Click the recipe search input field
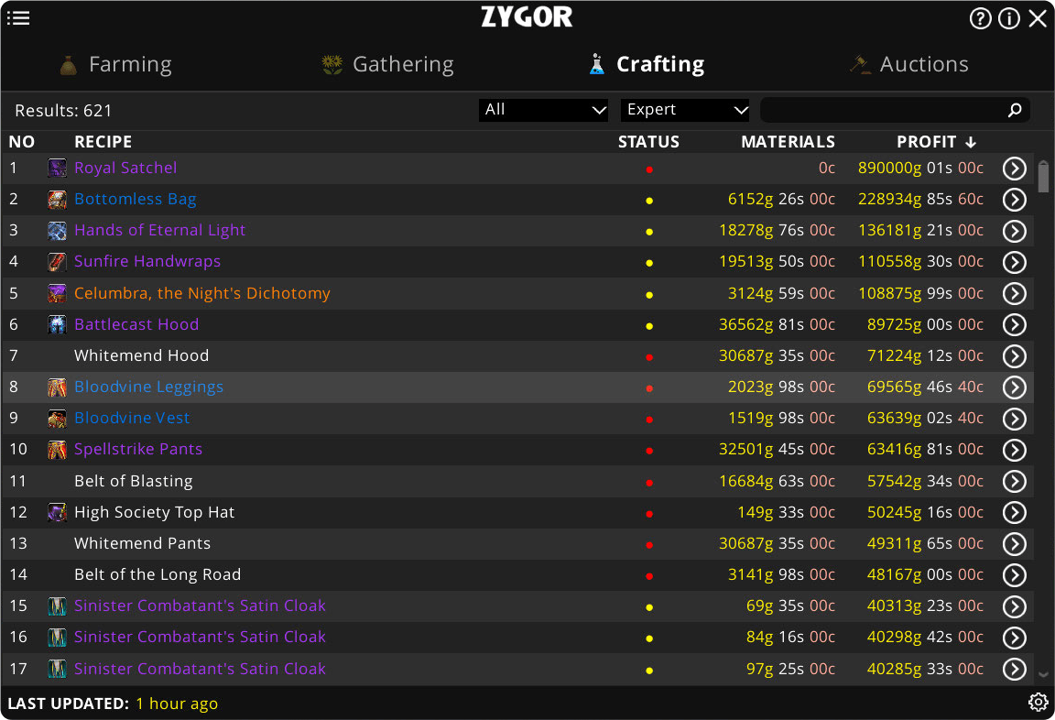The image size is (1055, 720). click(895, 110)
